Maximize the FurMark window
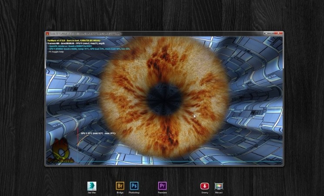Image resolution: width=324 pixels, height=196 pixels. (272, 33)
